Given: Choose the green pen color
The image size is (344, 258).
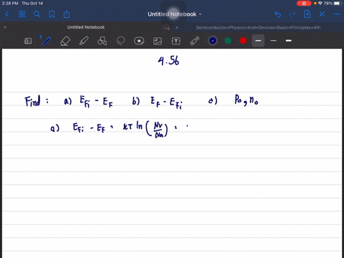Looking at the screenshot, I should (x=228, y=41).
